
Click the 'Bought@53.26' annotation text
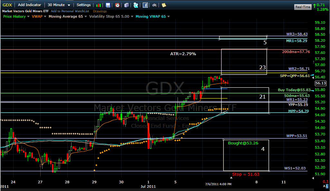point(243,143)
